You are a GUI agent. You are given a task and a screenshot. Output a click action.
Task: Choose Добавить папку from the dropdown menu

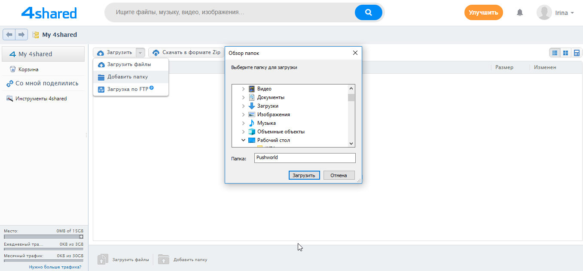(x=131, y=77)
